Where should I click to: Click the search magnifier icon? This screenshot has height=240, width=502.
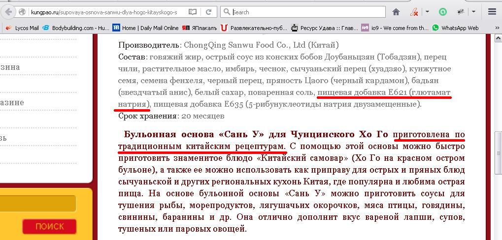(x=227, y=12)
